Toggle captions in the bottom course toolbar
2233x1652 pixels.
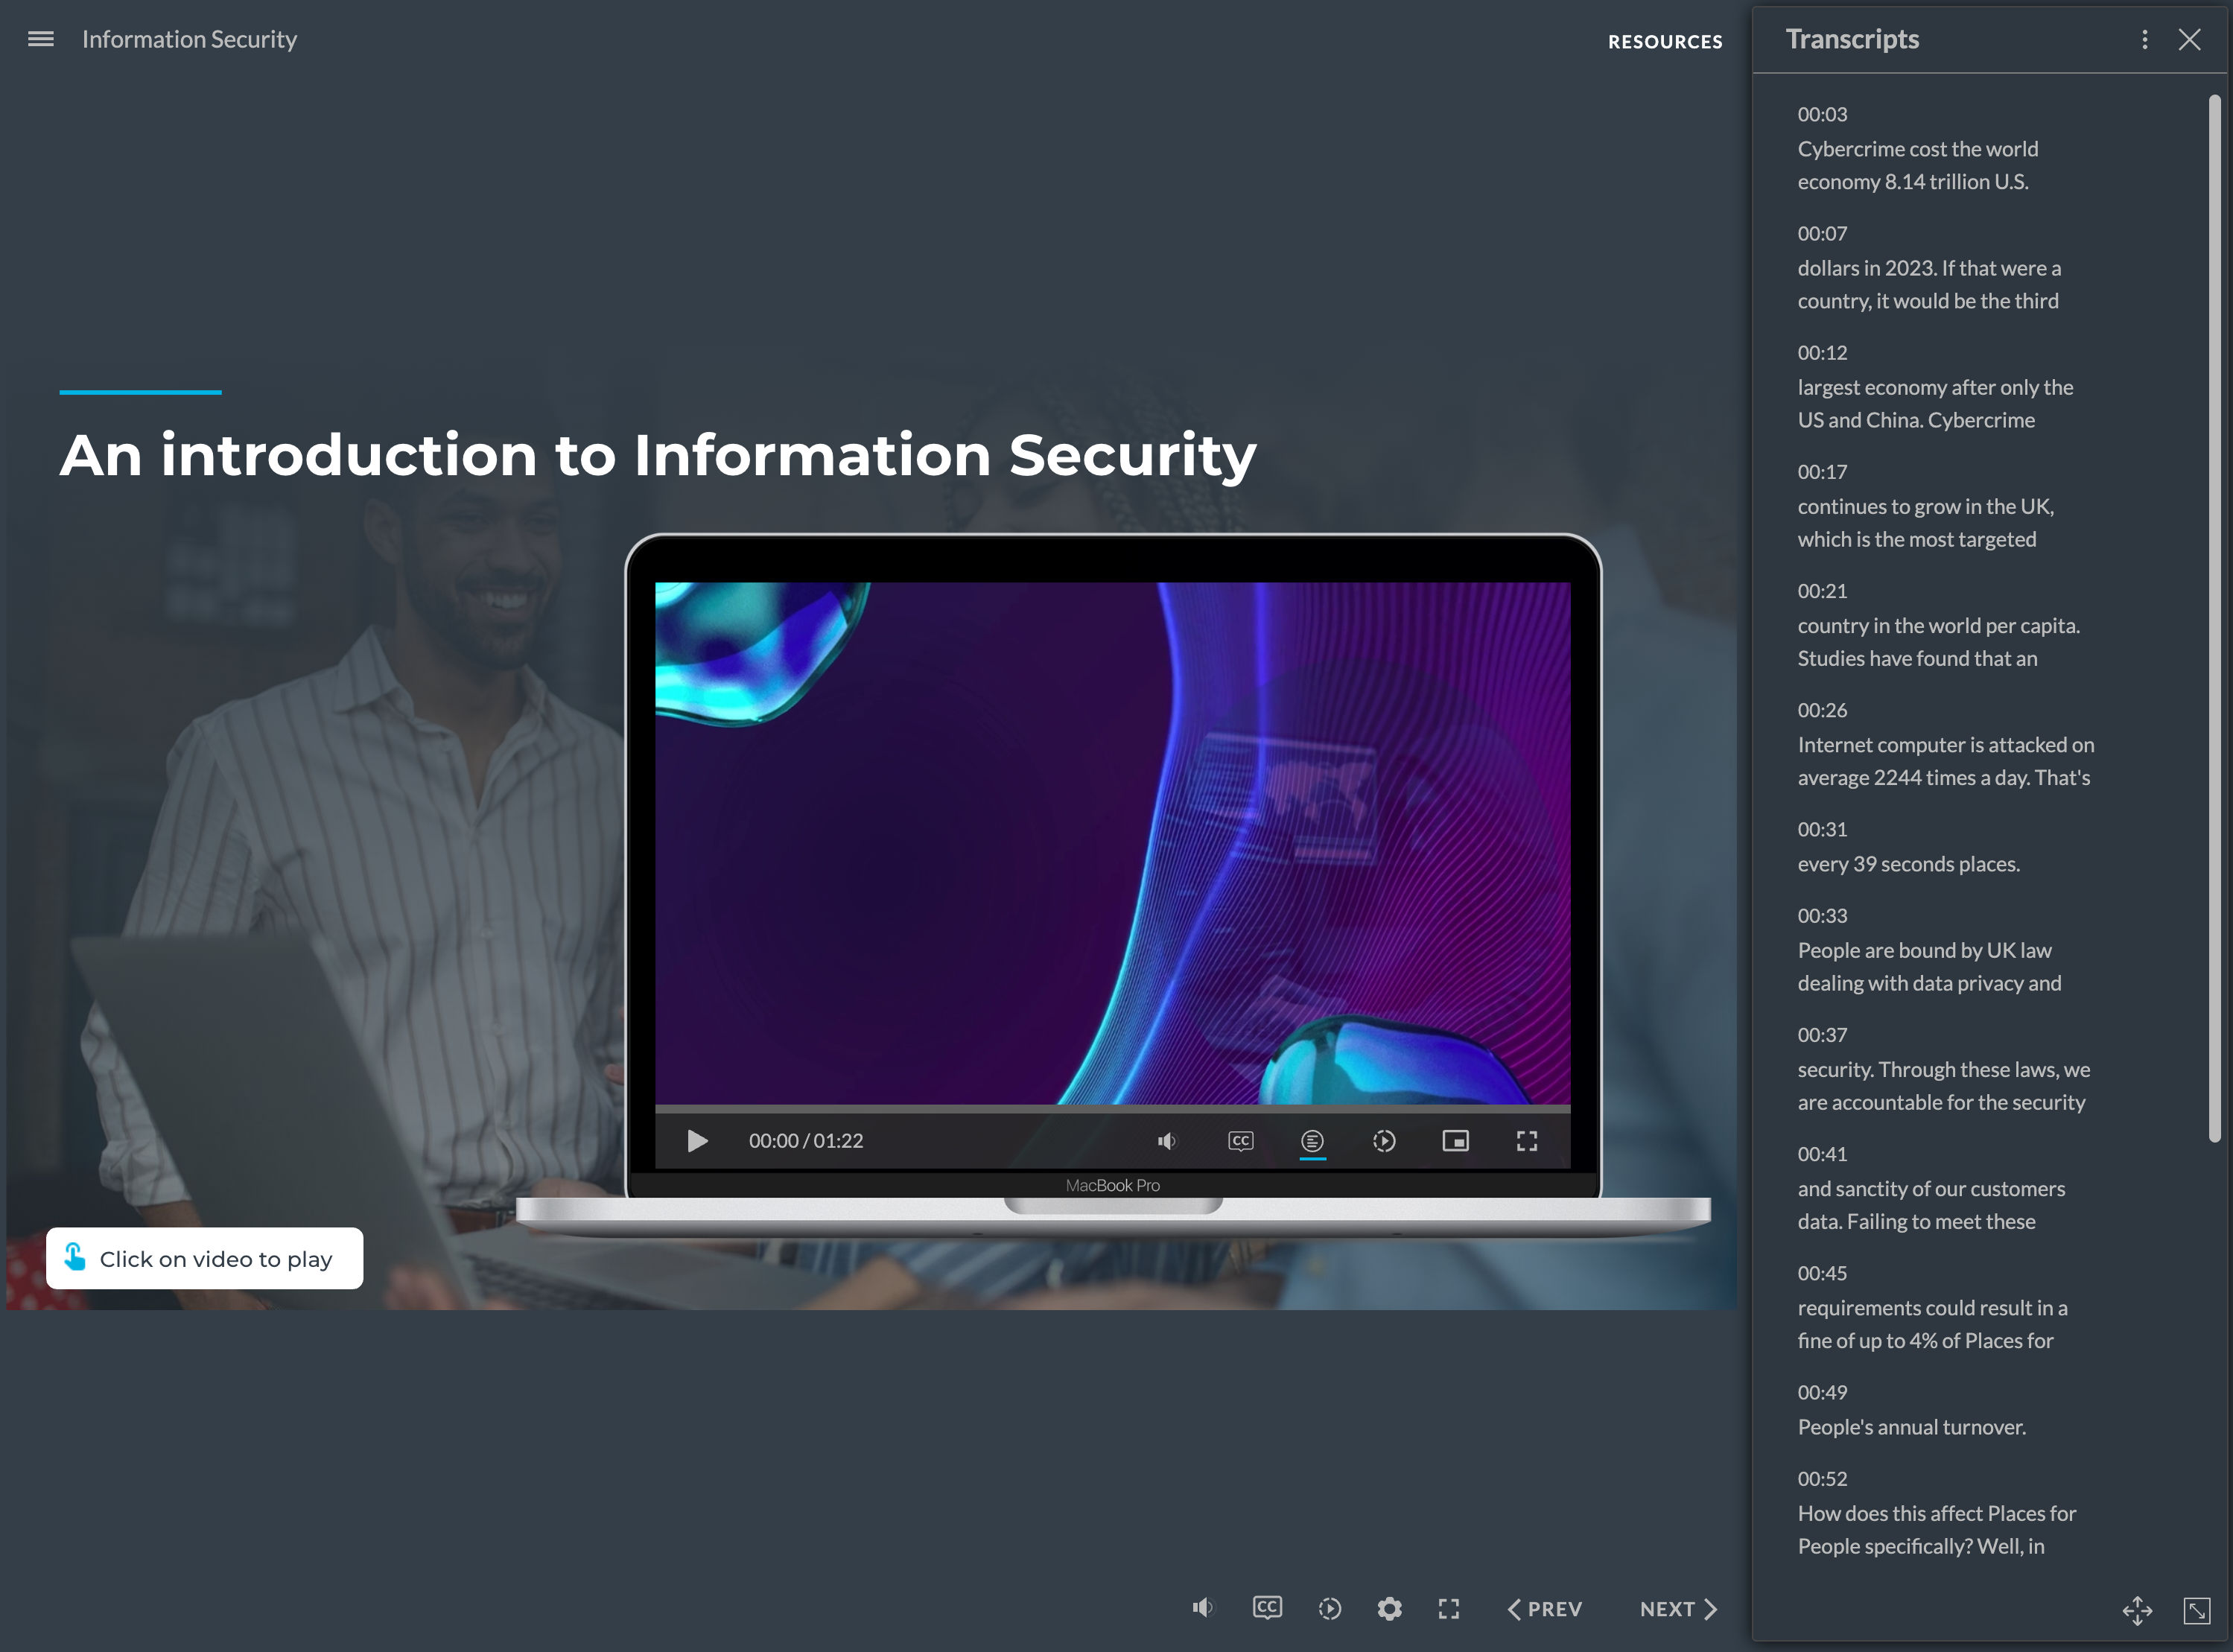pos(1267,1608)
